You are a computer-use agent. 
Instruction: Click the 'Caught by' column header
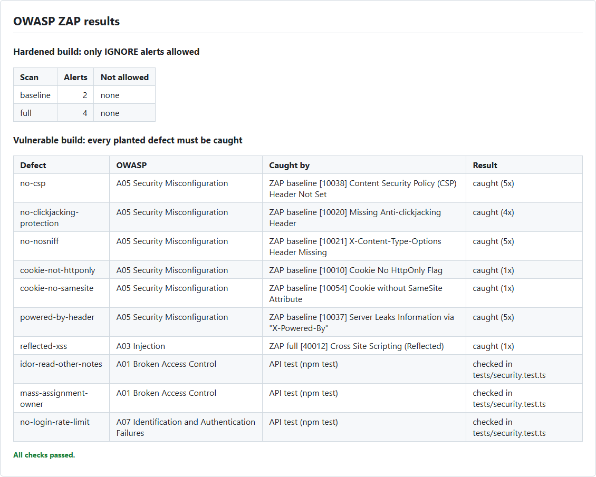pos(364,165)
